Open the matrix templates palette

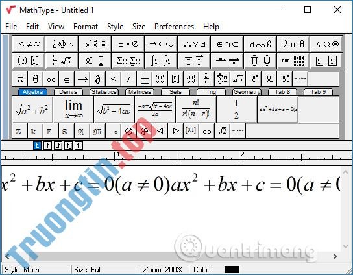[x=293, y=60]
